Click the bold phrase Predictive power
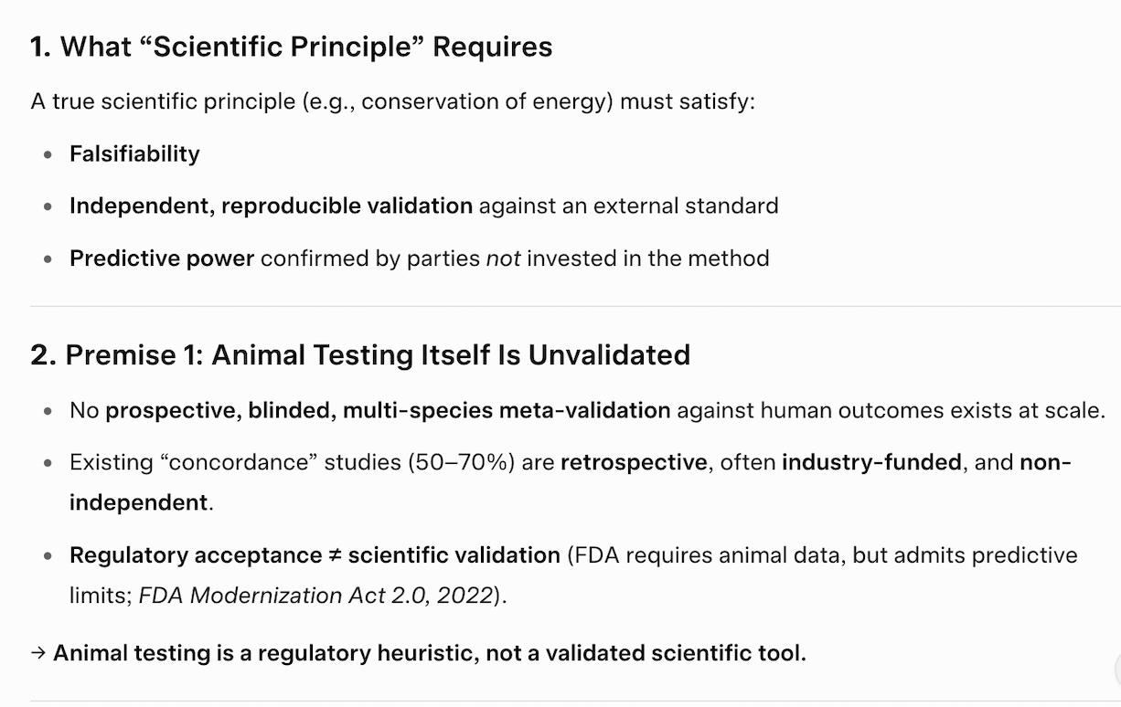This screenshot has height=707, width=1121. [162, 259]
